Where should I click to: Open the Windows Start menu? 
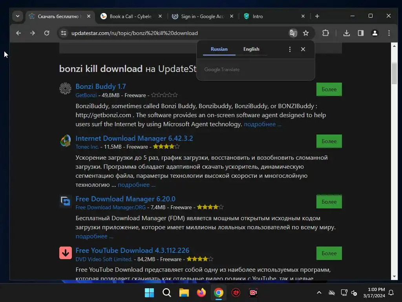pos(149,293)
